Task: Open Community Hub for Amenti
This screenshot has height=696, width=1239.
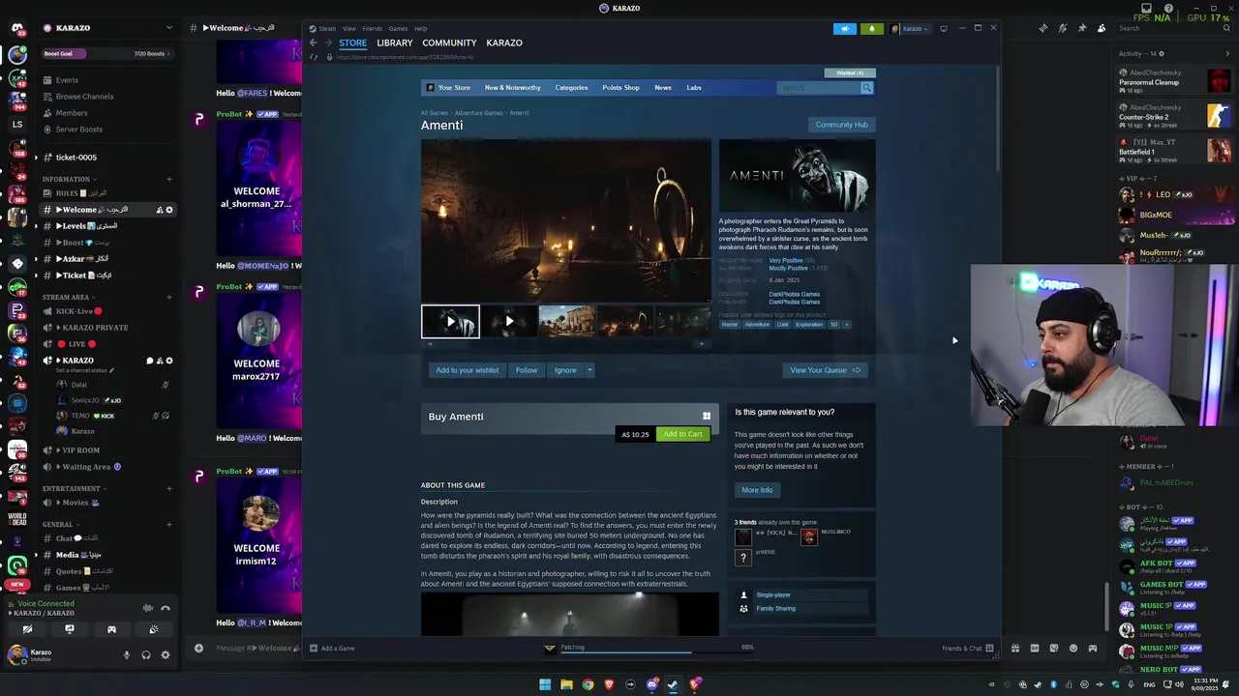Action: [841, 125]
